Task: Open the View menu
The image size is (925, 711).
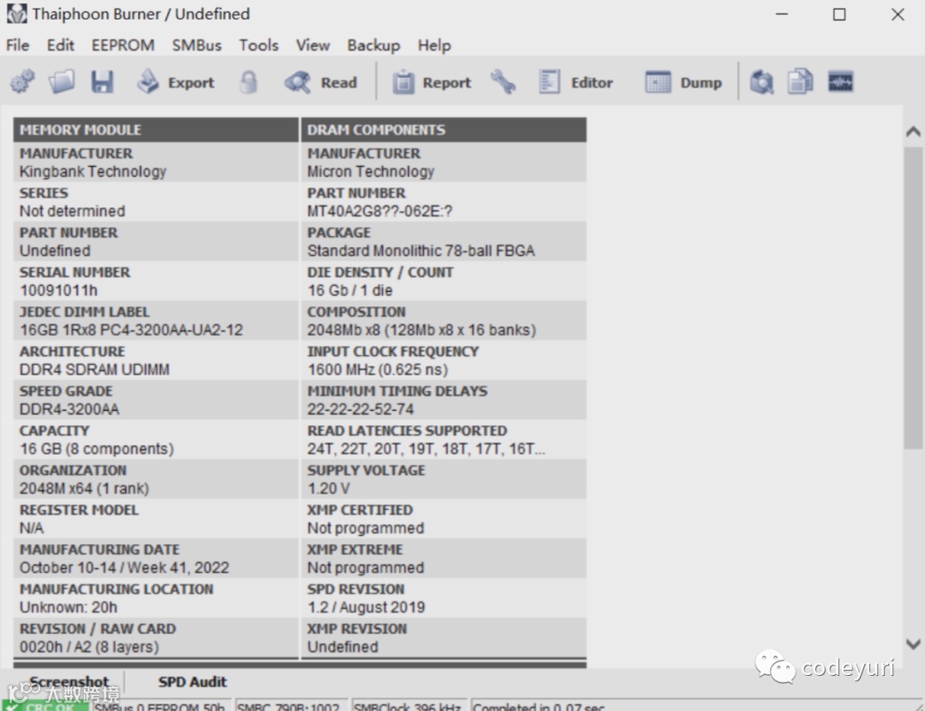Action: [313, 45]
